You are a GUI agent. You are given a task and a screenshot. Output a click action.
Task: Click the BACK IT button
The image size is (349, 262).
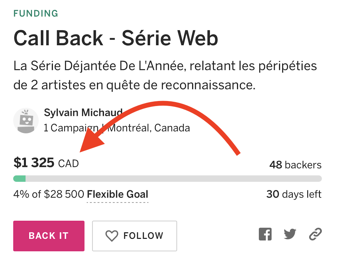click(x=49, y=236)
